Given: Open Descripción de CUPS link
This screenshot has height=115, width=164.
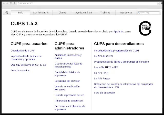Looking at the screenshot, I should tap(23, 51).
